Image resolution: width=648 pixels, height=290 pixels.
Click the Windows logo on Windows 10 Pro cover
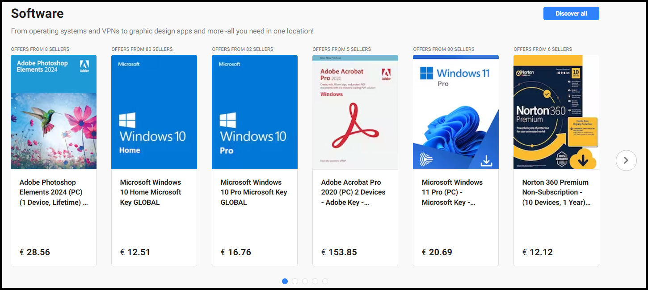(x=228, y=120)
